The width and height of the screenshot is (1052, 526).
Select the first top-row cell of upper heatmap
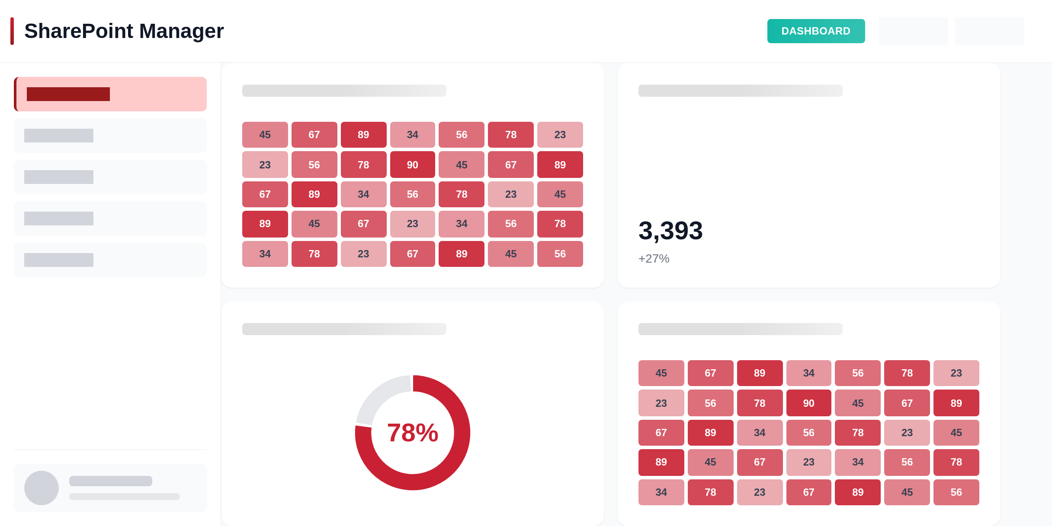[x=265, y=135]
